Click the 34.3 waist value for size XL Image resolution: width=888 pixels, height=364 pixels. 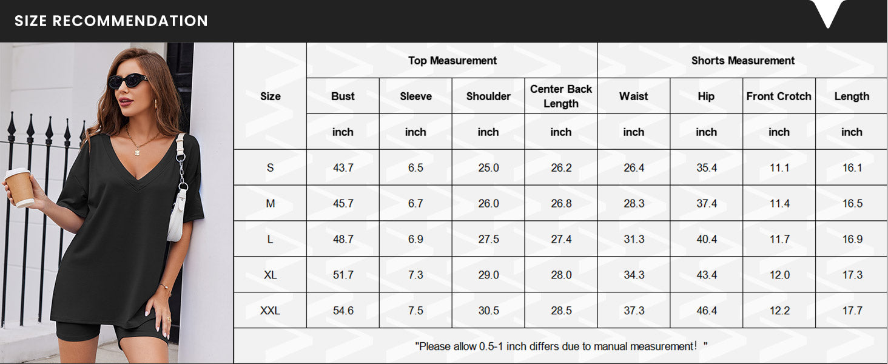click(634, 275)
